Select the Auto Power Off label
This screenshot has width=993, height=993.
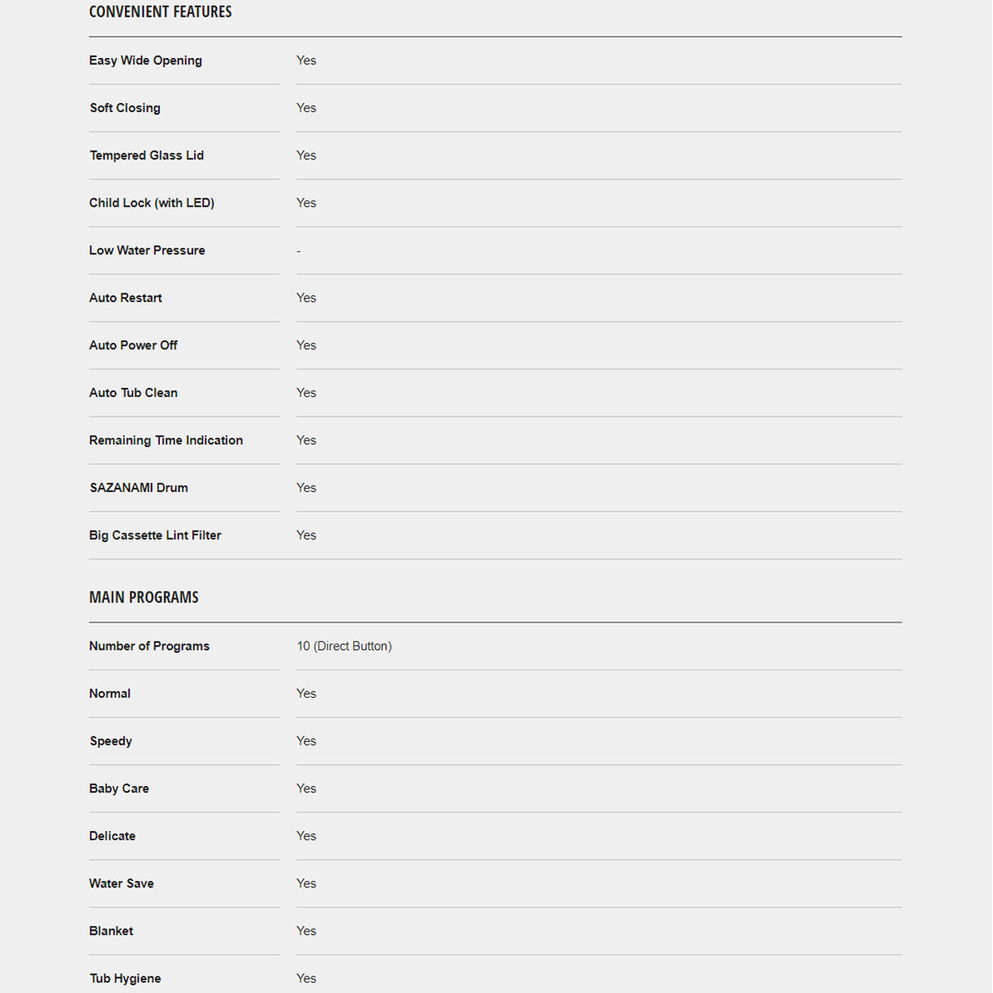pyautogui.click(x=133, y=346)
